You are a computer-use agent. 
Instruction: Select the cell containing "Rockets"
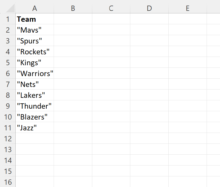(x=35, y=52)
